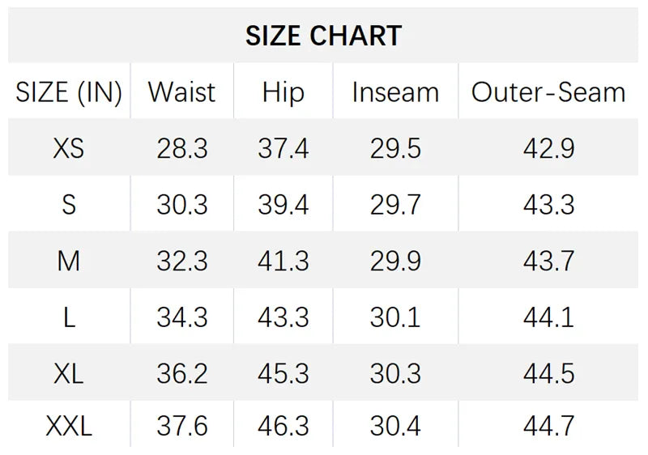Viewport: 648px width, 455px height.
Task: Select the XS outer-seam value 42.9
Action: click(x=549, y=148)
